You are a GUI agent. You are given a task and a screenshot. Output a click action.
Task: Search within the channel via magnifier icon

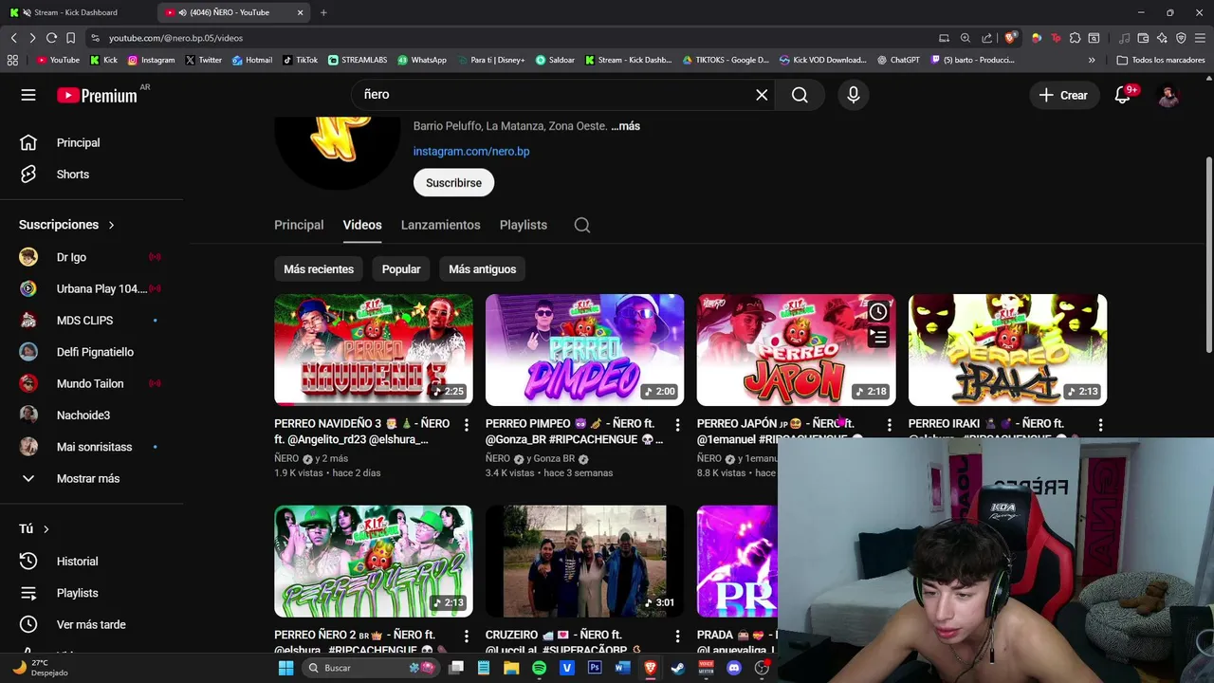click(582, 225)
